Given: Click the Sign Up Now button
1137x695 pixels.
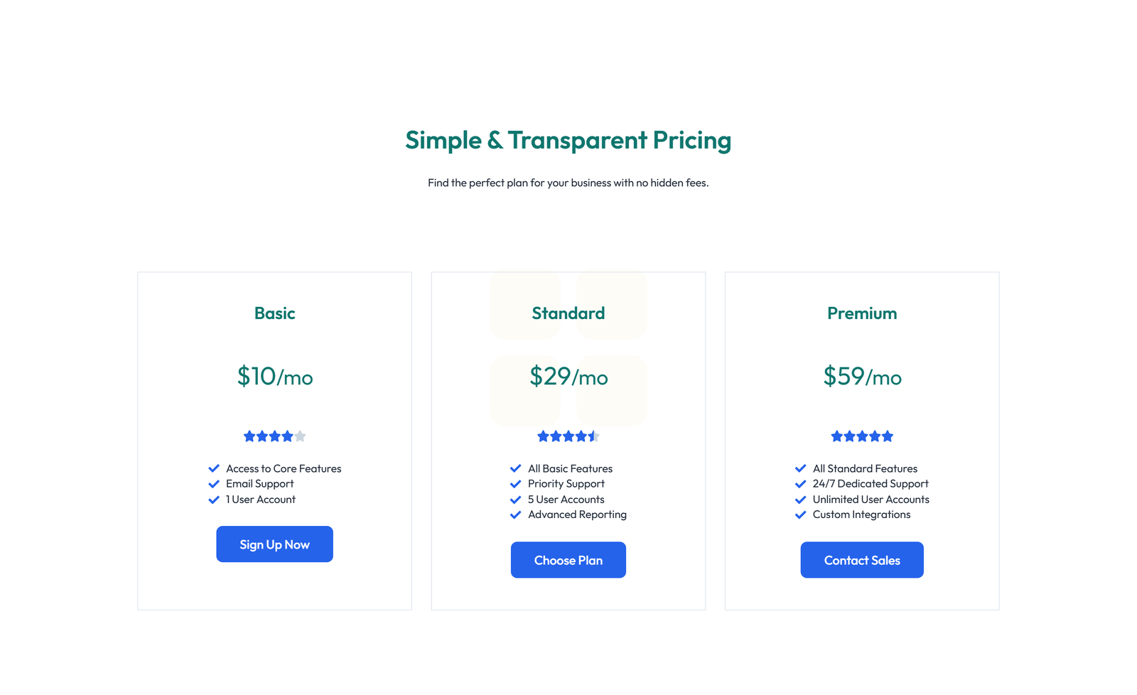Looking at the screenshot, I should (274, 544).
